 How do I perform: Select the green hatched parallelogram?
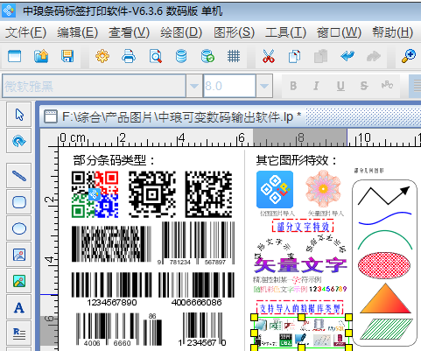387,329
